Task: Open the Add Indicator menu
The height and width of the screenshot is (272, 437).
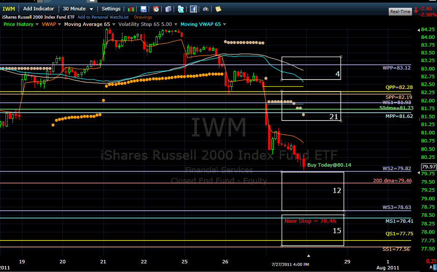Action: pos(38,9)
